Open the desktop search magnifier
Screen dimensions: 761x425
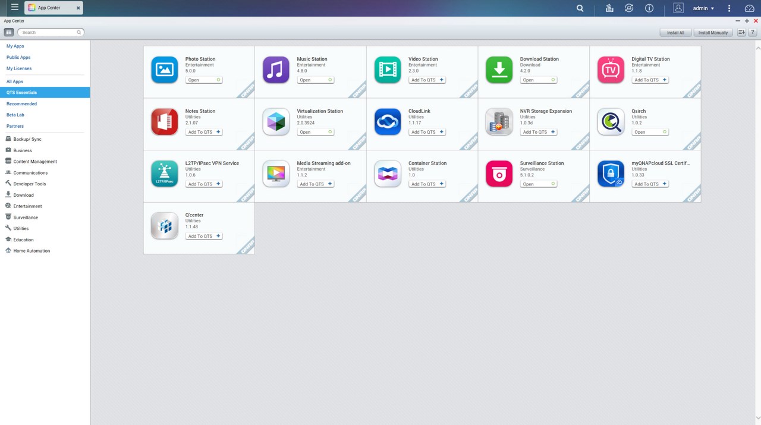point(580,8)
